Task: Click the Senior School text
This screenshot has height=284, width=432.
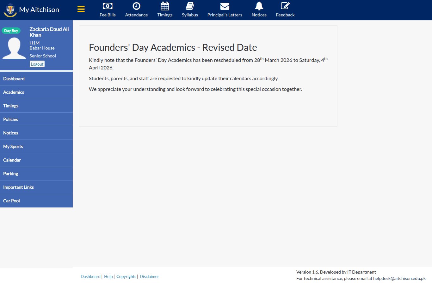Action: pyautogui.click(x=43, y=56)
